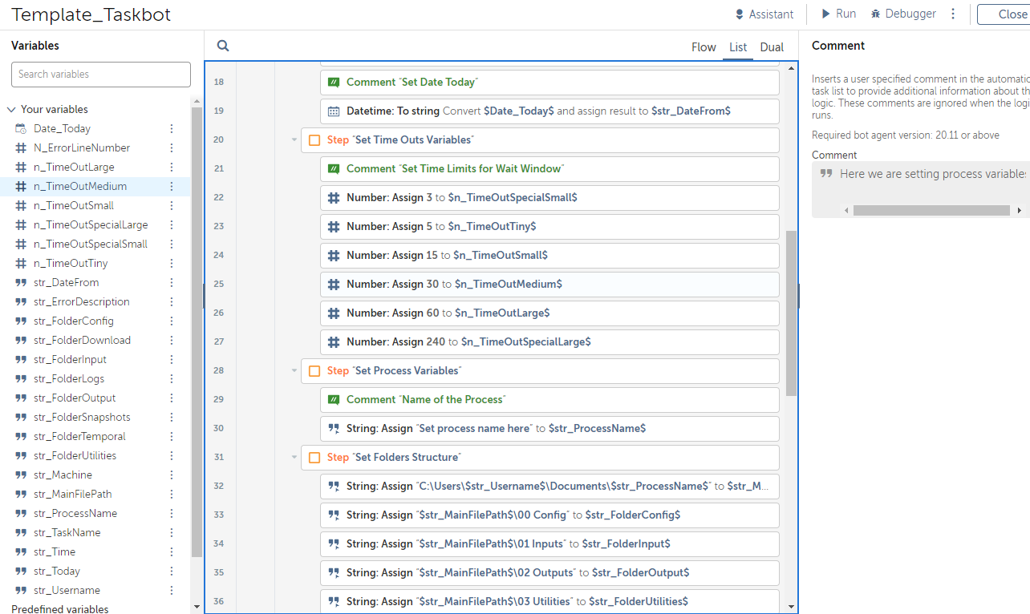Click the Close button
The image size is (1030, 614).
[x=1012, y=14]
